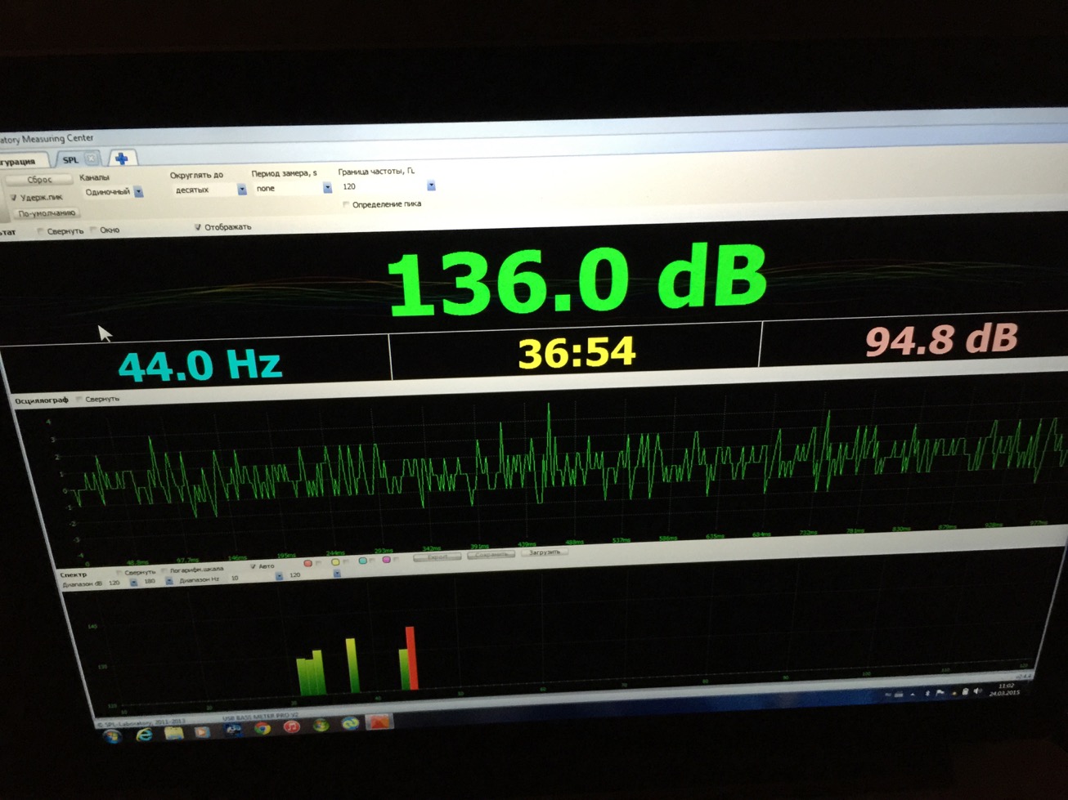Click the blue plus add-tab icon
This screenshot has width=1068, height=800.
click(121, 158)
